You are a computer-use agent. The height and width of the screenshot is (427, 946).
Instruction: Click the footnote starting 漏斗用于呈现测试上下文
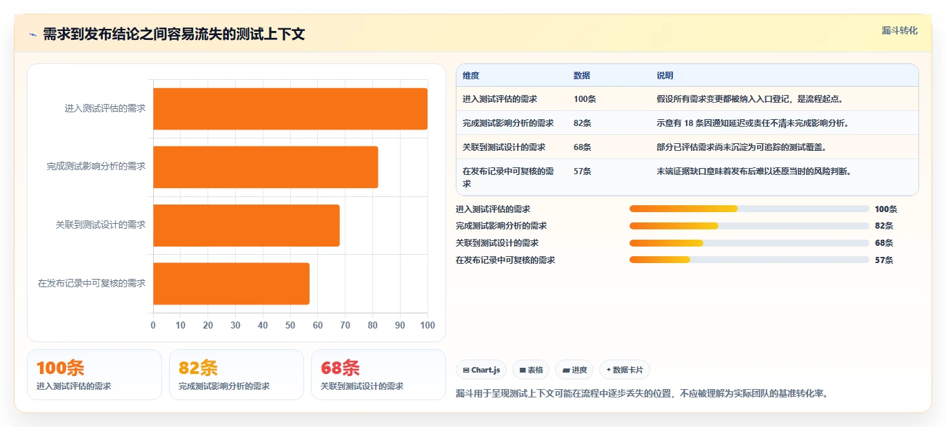click(x=642, y=394)
